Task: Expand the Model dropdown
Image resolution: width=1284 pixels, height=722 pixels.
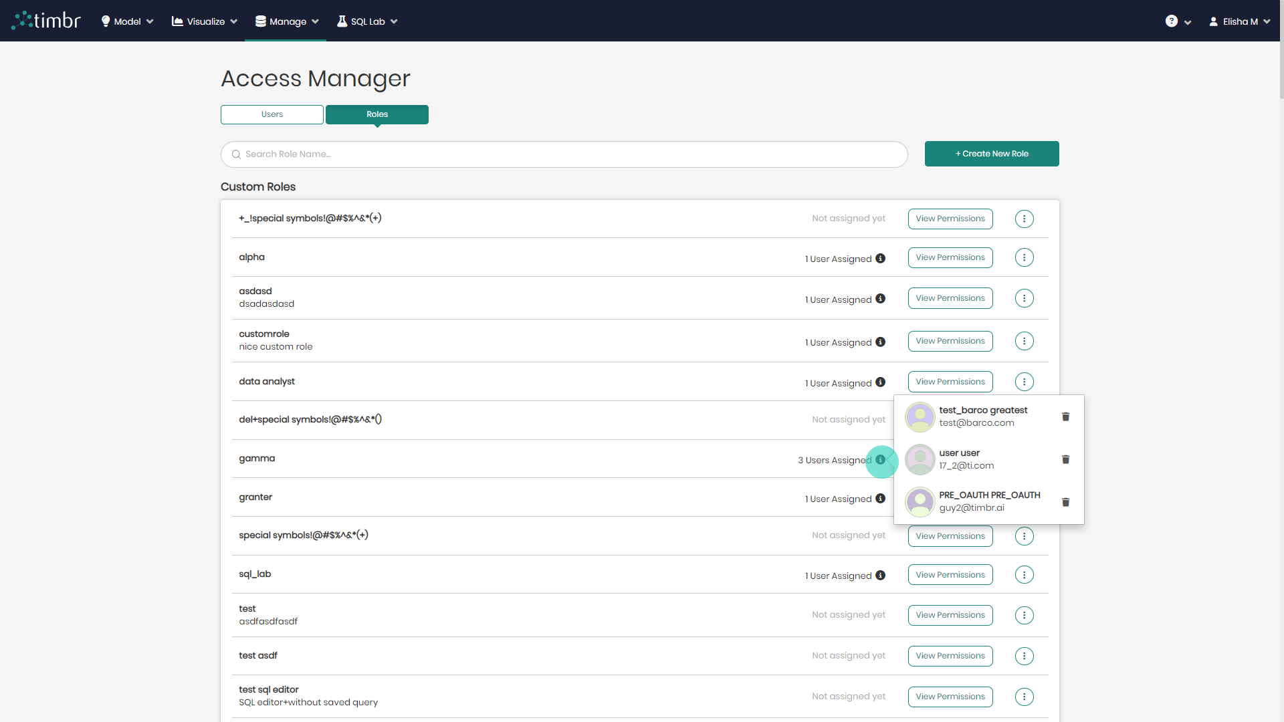Action: click(126, 21)
